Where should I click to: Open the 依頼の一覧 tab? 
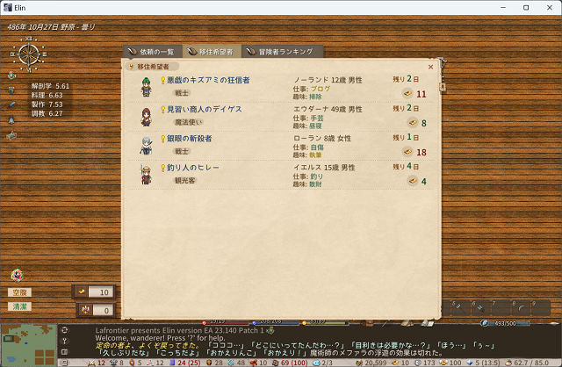(152, 52)
